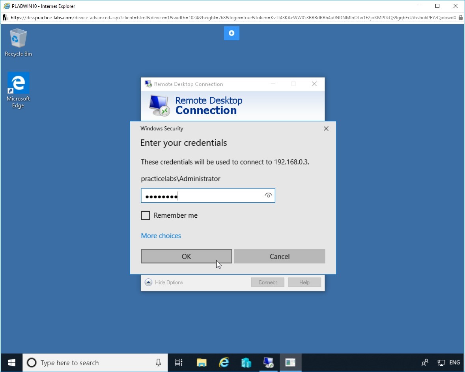Open Task View from the taskbar
Image resolution: width=465 pixels, height=372 pixels.
point(179,363)
